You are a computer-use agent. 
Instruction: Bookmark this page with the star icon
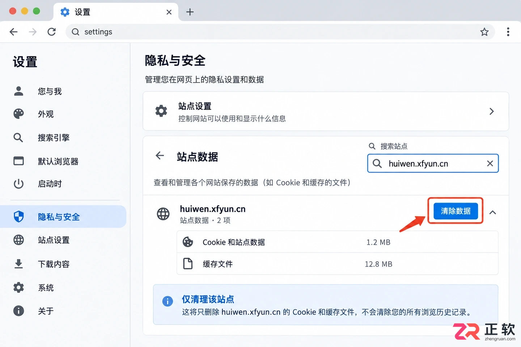(x=484, y=32)
